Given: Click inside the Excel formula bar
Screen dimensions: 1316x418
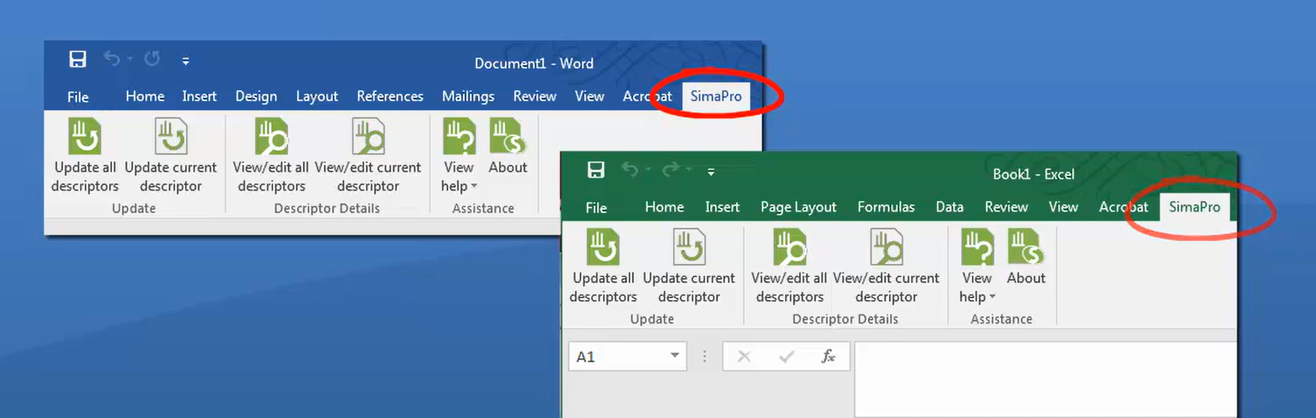Looking at the screenshot, I should (x=1043, y=356).
